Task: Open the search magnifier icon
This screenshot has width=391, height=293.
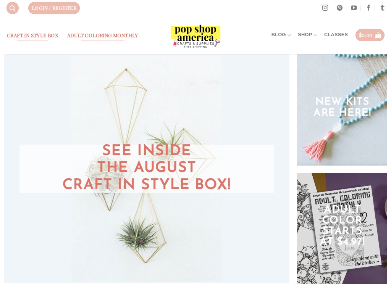Action: tap(13, 8)
